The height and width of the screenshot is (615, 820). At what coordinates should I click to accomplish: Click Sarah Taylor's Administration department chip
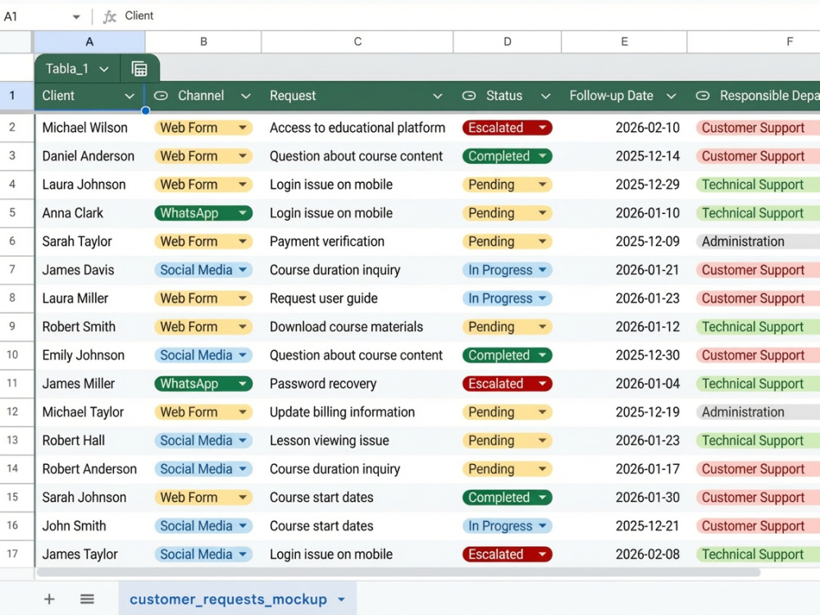click(758, 242)
